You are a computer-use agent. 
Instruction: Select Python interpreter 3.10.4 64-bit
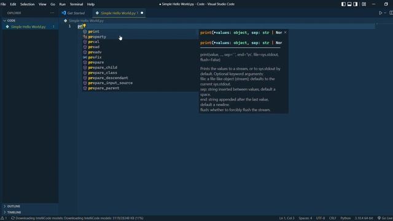point(364,219)
